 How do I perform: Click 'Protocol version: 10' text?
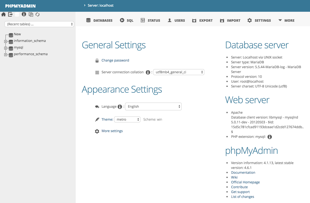point(246,77)
